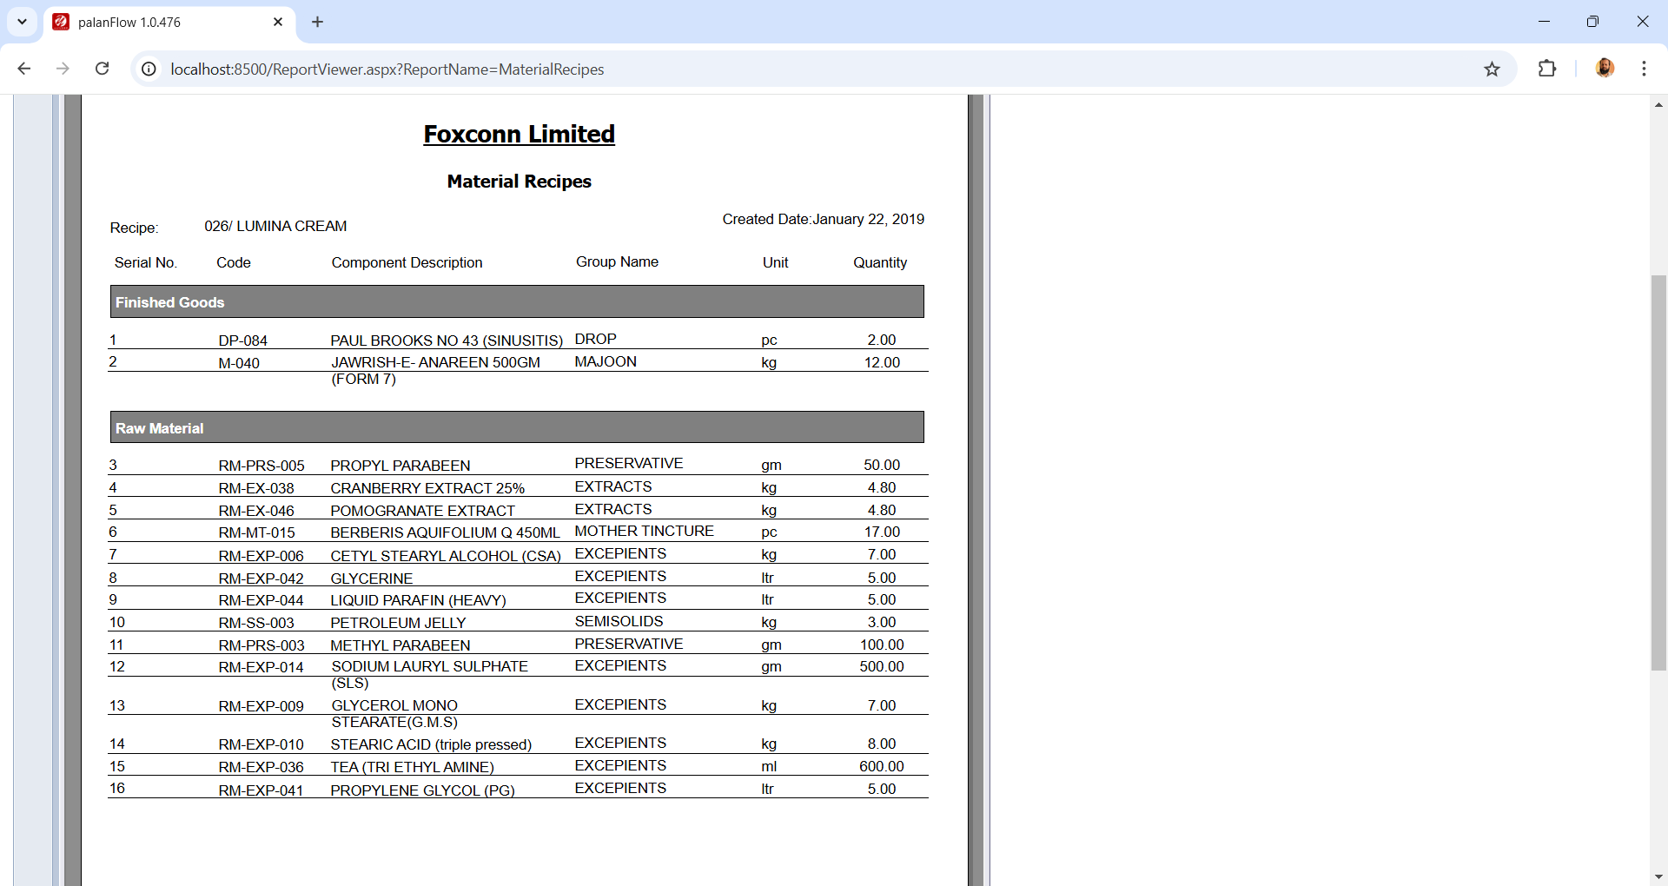Click the scrollbar down arrow

point(1658,876)
